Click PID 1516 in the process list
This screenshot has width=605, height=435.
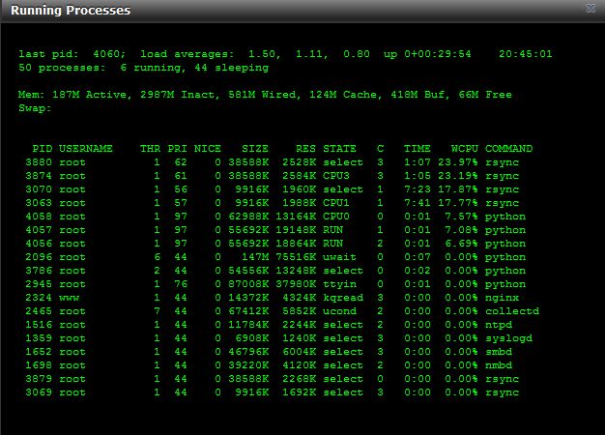pyautogui.click(x=39, y=324)
